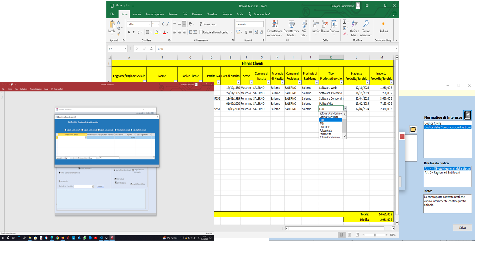The image size is (478, 254).
Task: Switch to the Formule ribbon tab
Action: 173,14
